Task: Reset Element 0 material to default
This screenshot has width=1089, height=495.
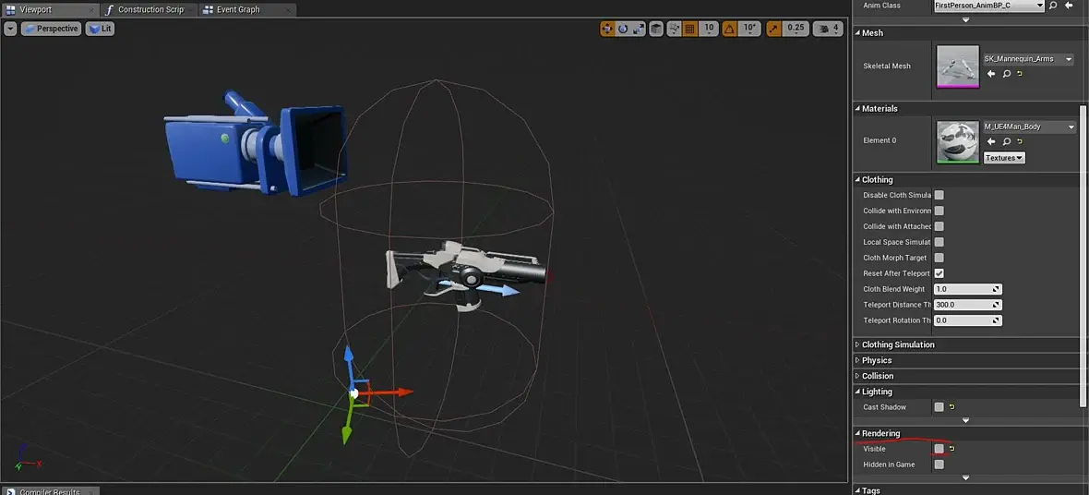Action: (1020, 142)
